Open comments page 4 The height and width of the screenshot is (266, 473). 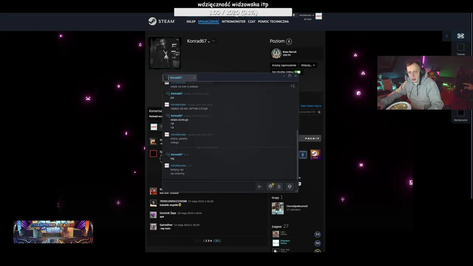point(211,241)
